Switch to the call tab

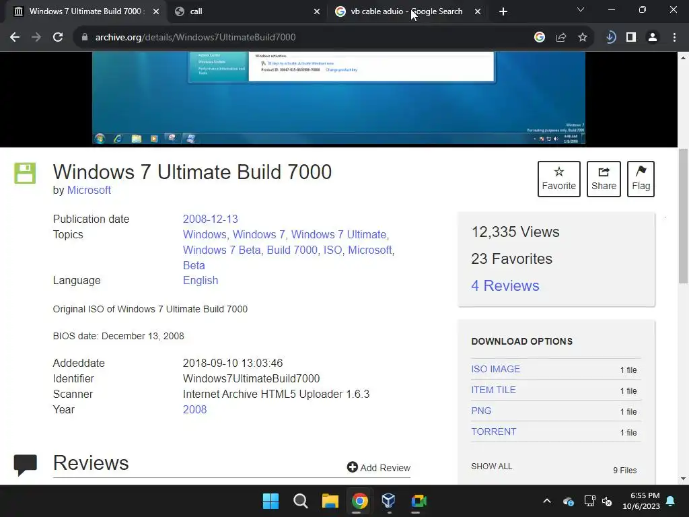point(246,11)
